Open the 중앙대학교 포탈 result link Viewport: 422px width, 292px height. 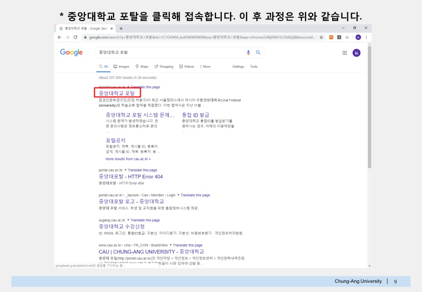pos(117,94)
